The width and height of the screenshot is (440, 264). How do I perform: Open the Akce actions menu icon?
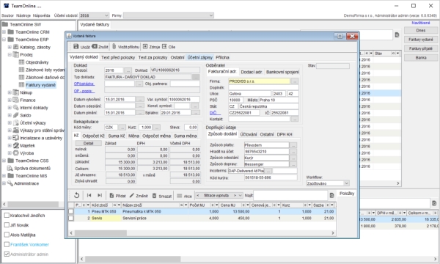pyautogui.click(x=180, y=196)
